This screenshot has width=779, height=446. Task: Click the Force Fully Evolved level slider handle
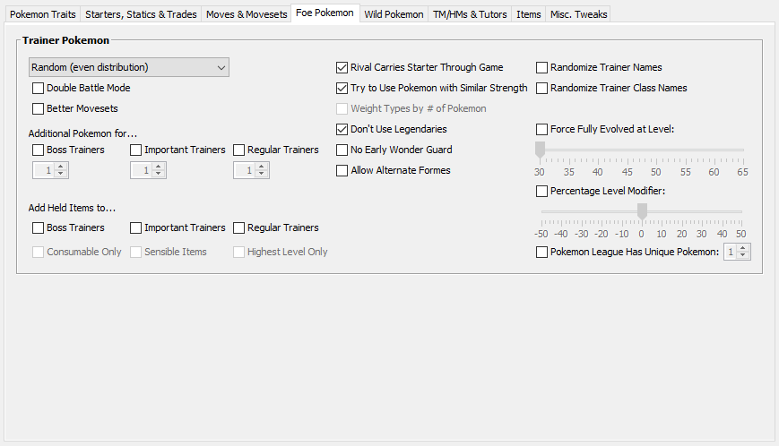[540, 150]
